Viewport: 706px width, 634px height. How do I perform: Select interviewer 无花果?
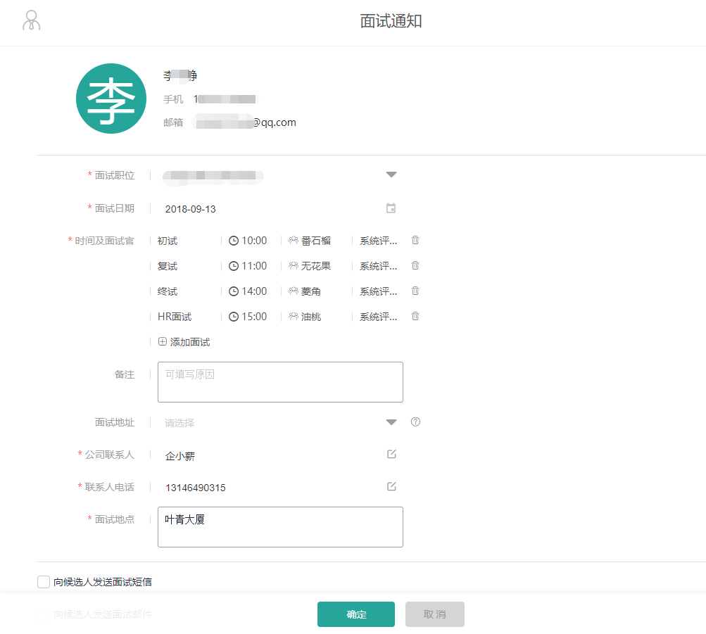pos(316,266)
